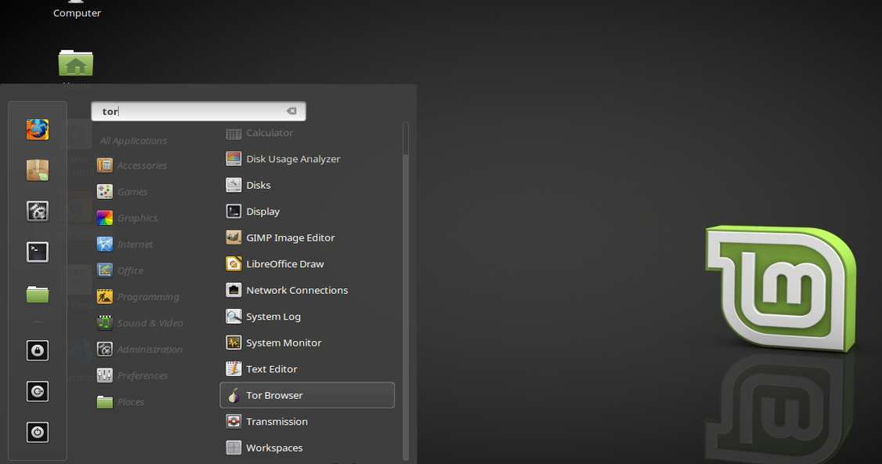The width and height of the screenshot is (882, 464).
Task: Open the Graphics category
Action: pyautogui.click(x=127, y=218)
